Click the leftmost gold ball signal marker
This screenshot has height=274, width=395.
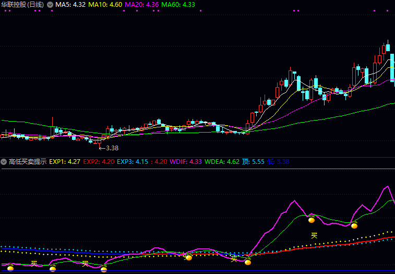click(10, 268)
